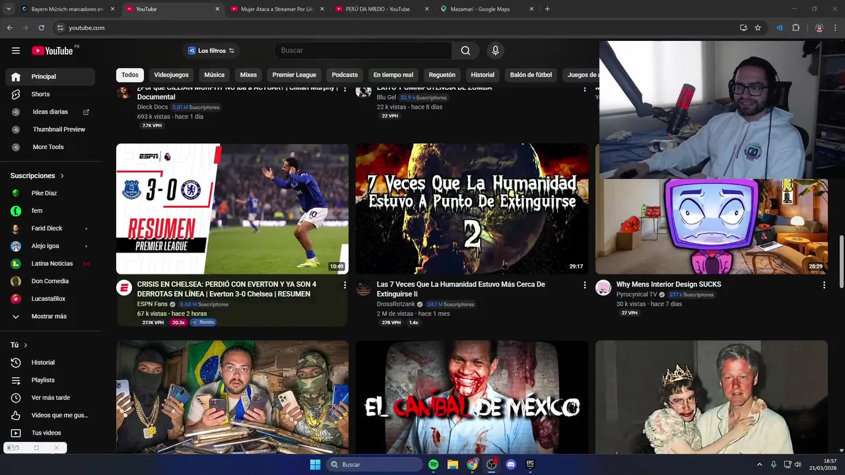The image size is (845, 475).
Task: Click the page vertical scrollbar
Action: click(x=841, y=261)
